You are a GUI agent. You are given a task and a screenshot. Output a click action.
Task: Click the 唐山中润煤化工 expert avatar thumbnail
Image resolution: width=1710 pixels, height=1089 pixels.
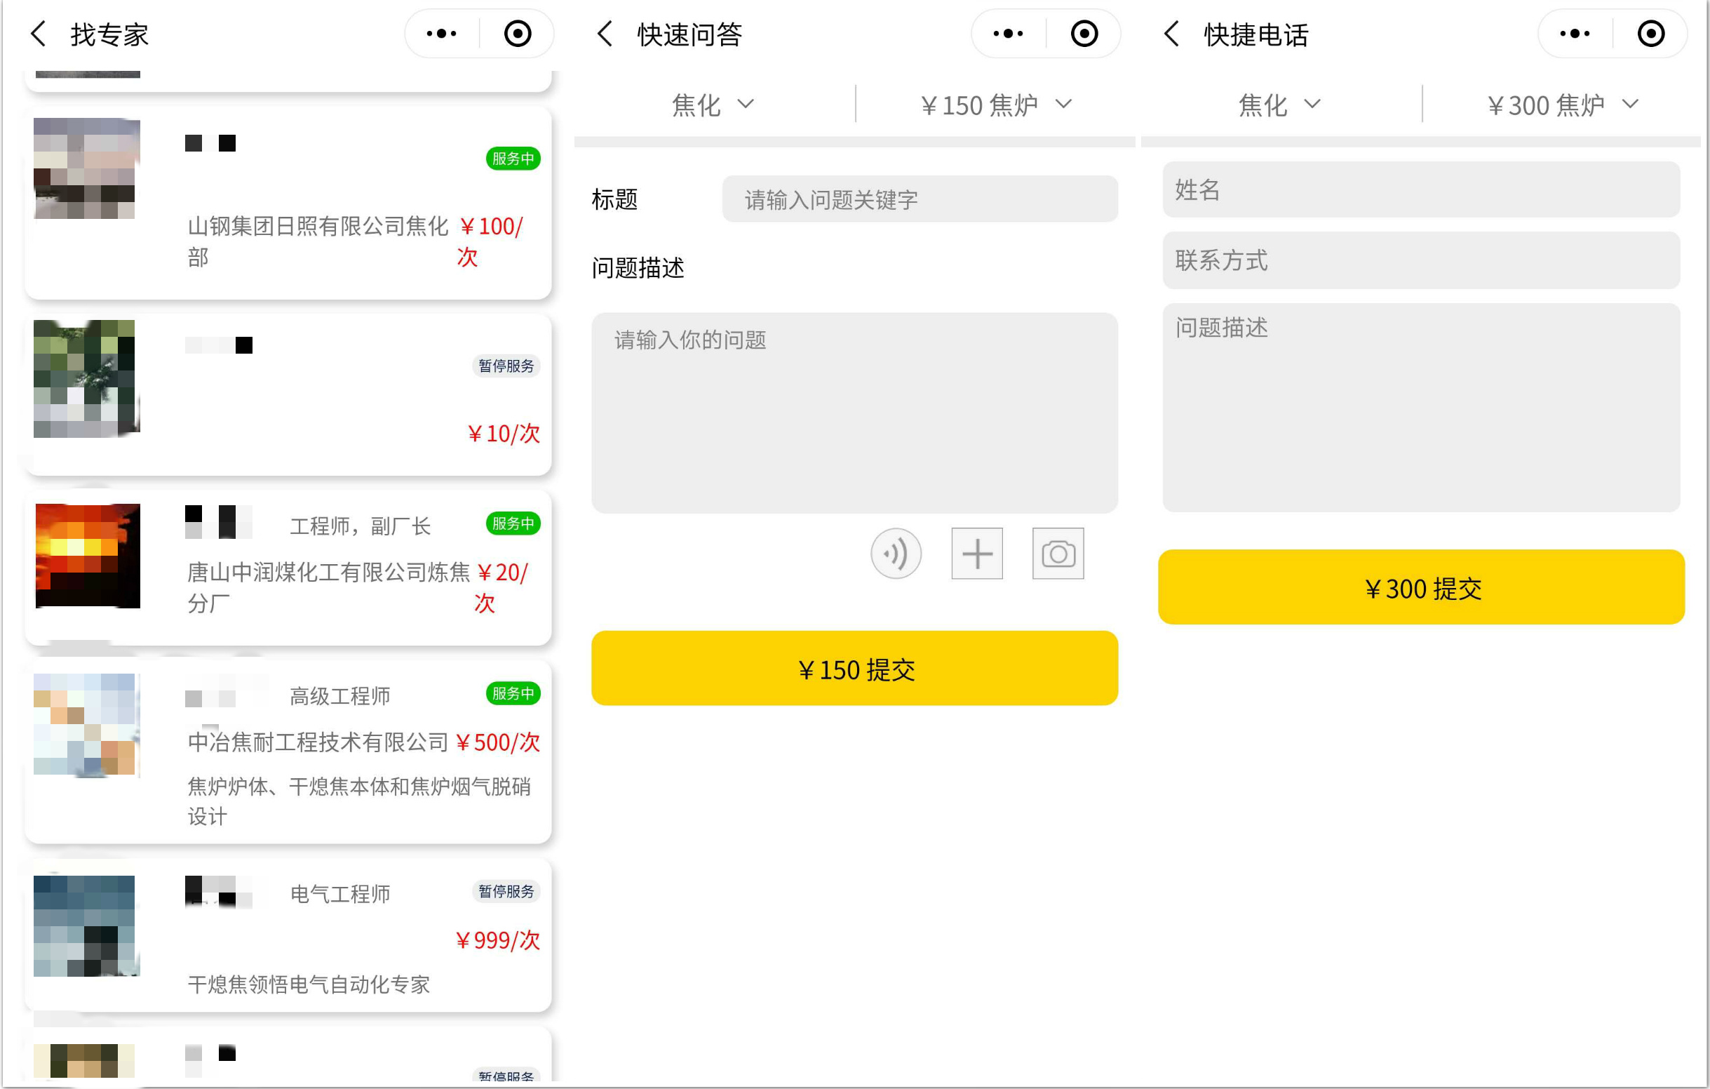pos(88,556)
